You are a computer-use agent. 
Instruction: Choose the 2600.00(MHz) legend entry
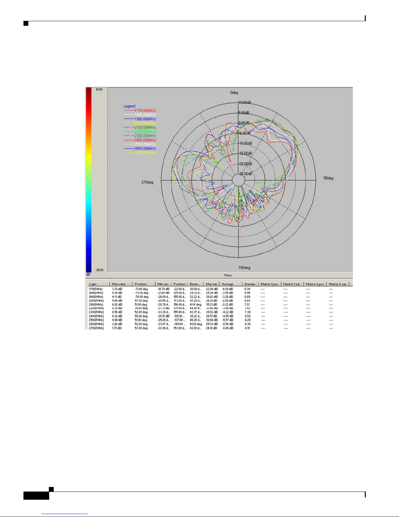pyautogui.click(x=145, y=148)
